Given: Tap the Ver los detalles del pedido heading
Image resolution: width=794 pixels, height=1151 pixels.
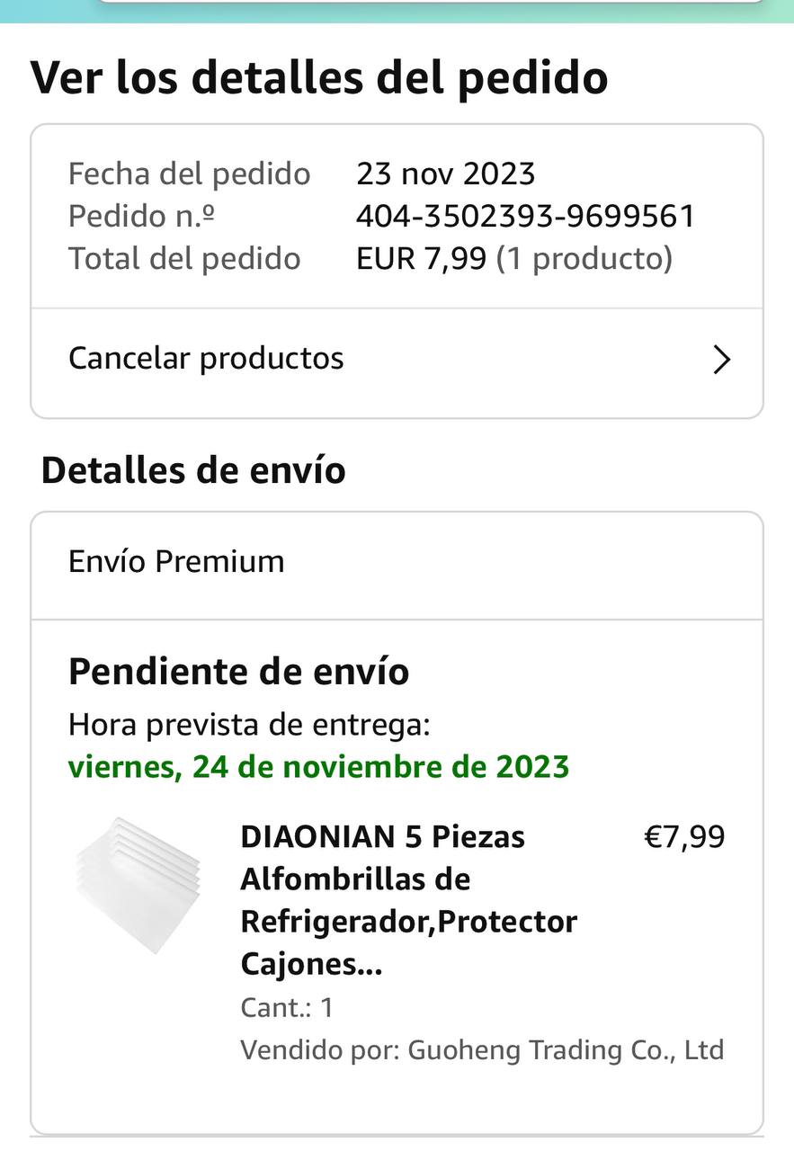Looking at the screenshot, I should coord(319,77).
